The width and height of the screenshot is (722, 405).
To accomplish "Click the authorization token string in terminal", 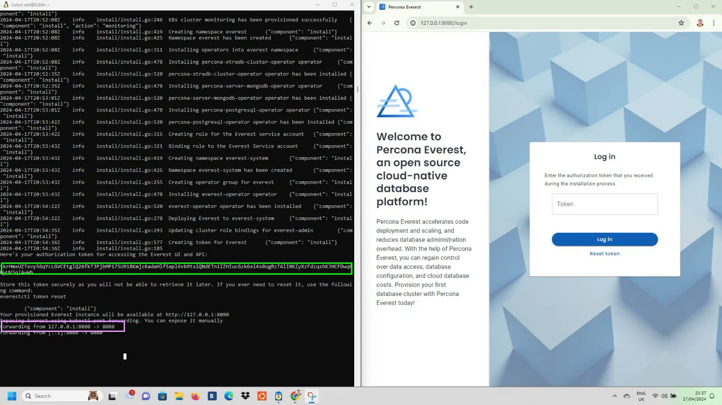I will click(x=176, y=269).
